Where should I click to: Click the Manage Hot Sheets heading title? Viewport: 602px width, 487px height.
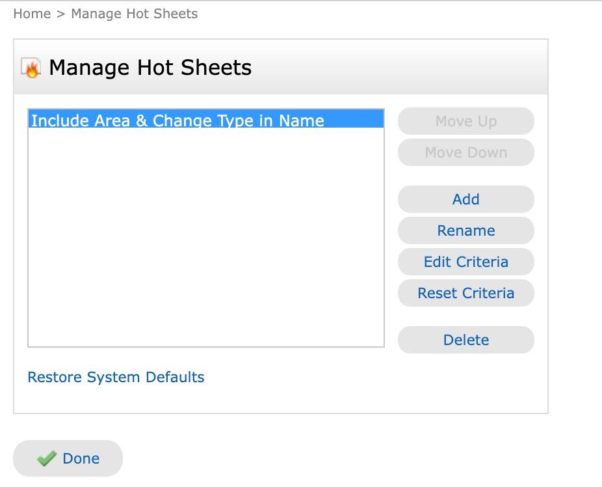(150, 68)
